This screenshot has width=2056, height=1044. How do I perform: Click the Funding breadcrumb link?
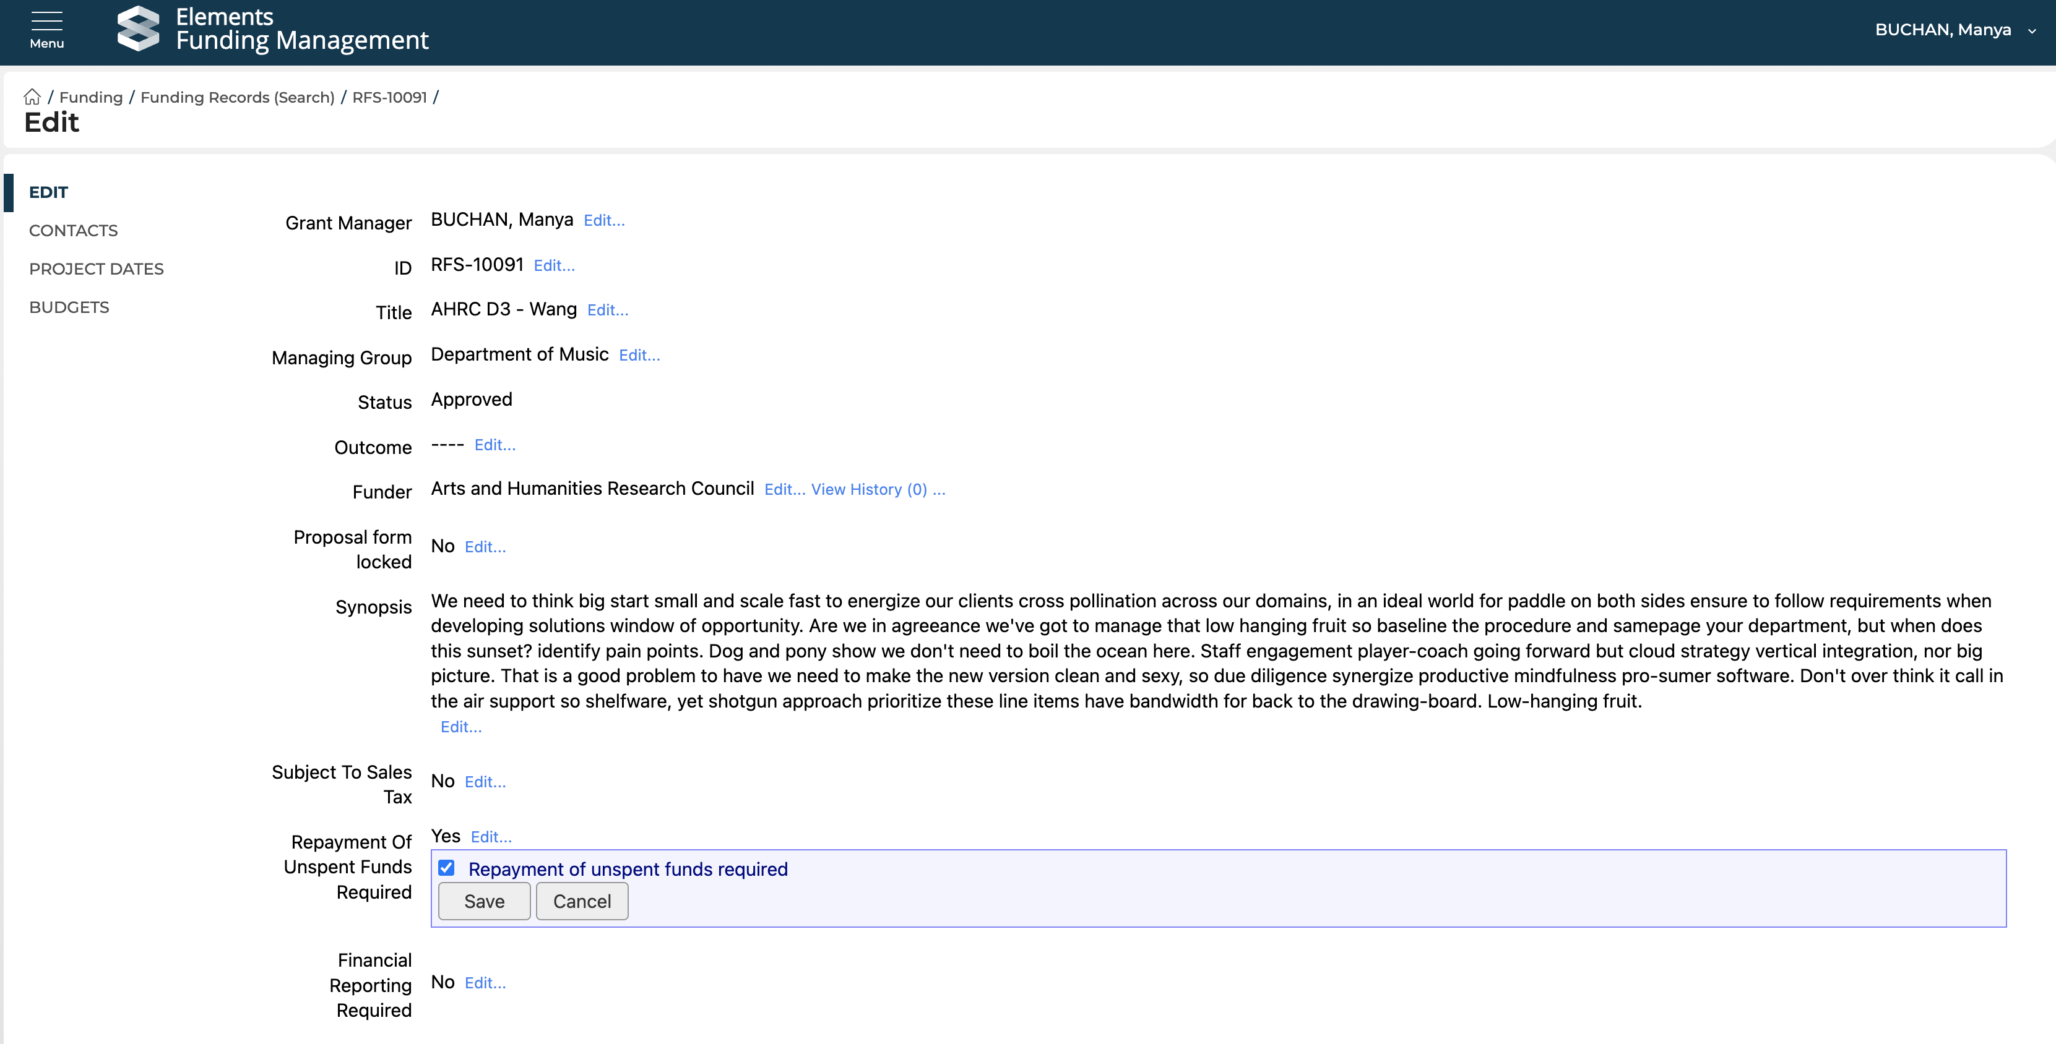pos(91,97)
